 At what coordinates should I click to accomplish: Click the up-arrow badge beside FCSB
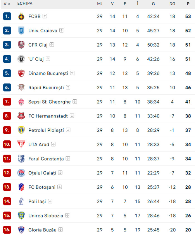tap(45, 16)
